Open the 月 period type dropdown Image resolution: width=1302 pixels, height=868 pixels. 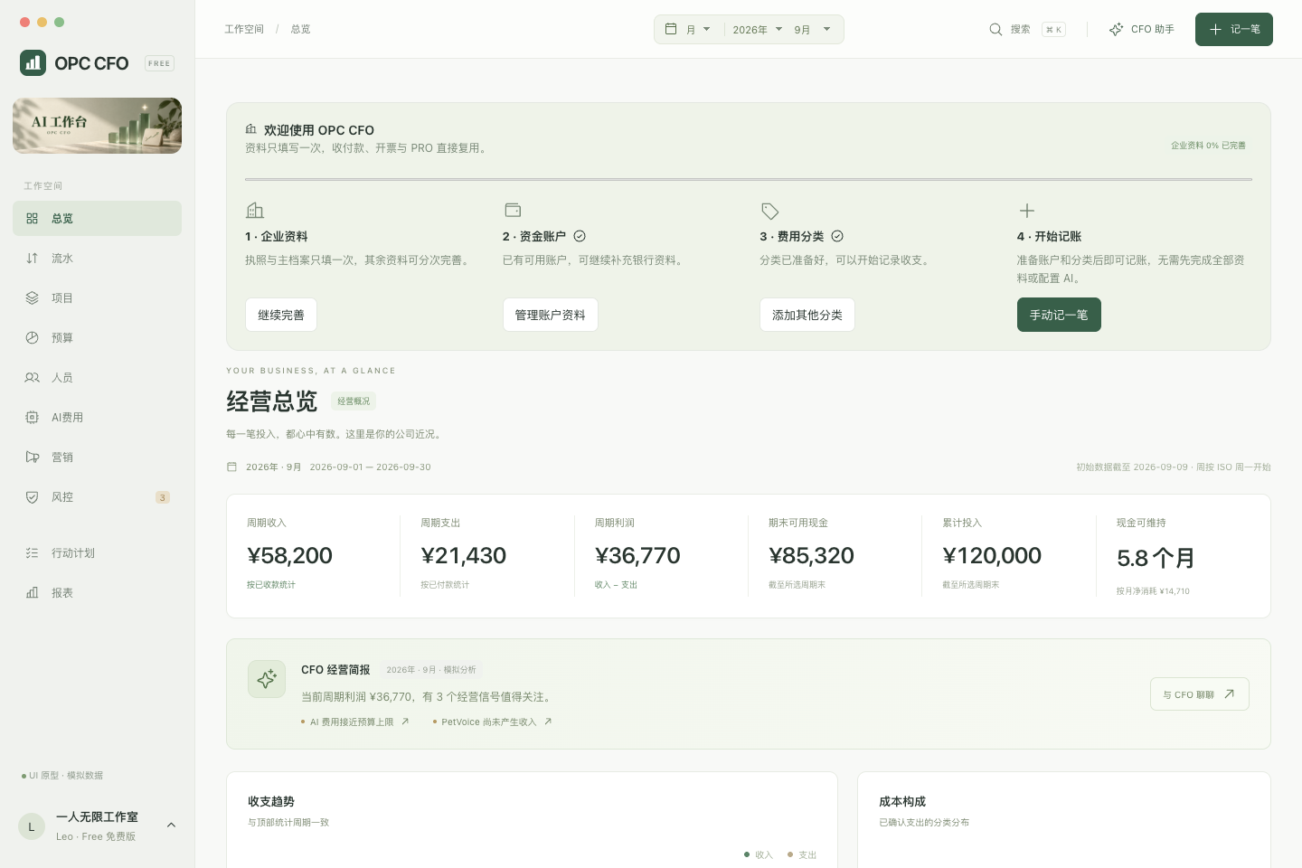(698, 29)
